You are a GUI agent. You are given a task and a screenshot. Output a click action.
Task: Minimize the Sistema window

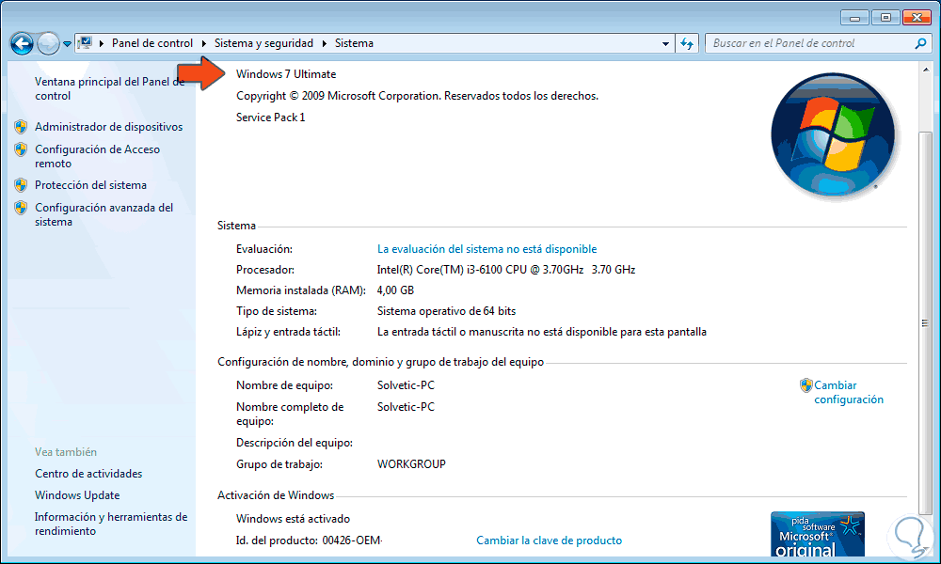click(x=854, y=17)
